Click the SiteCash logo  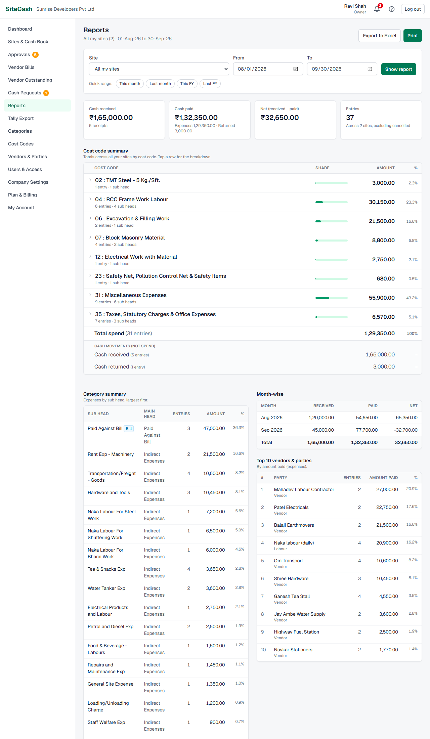click(x=19, y=9)
